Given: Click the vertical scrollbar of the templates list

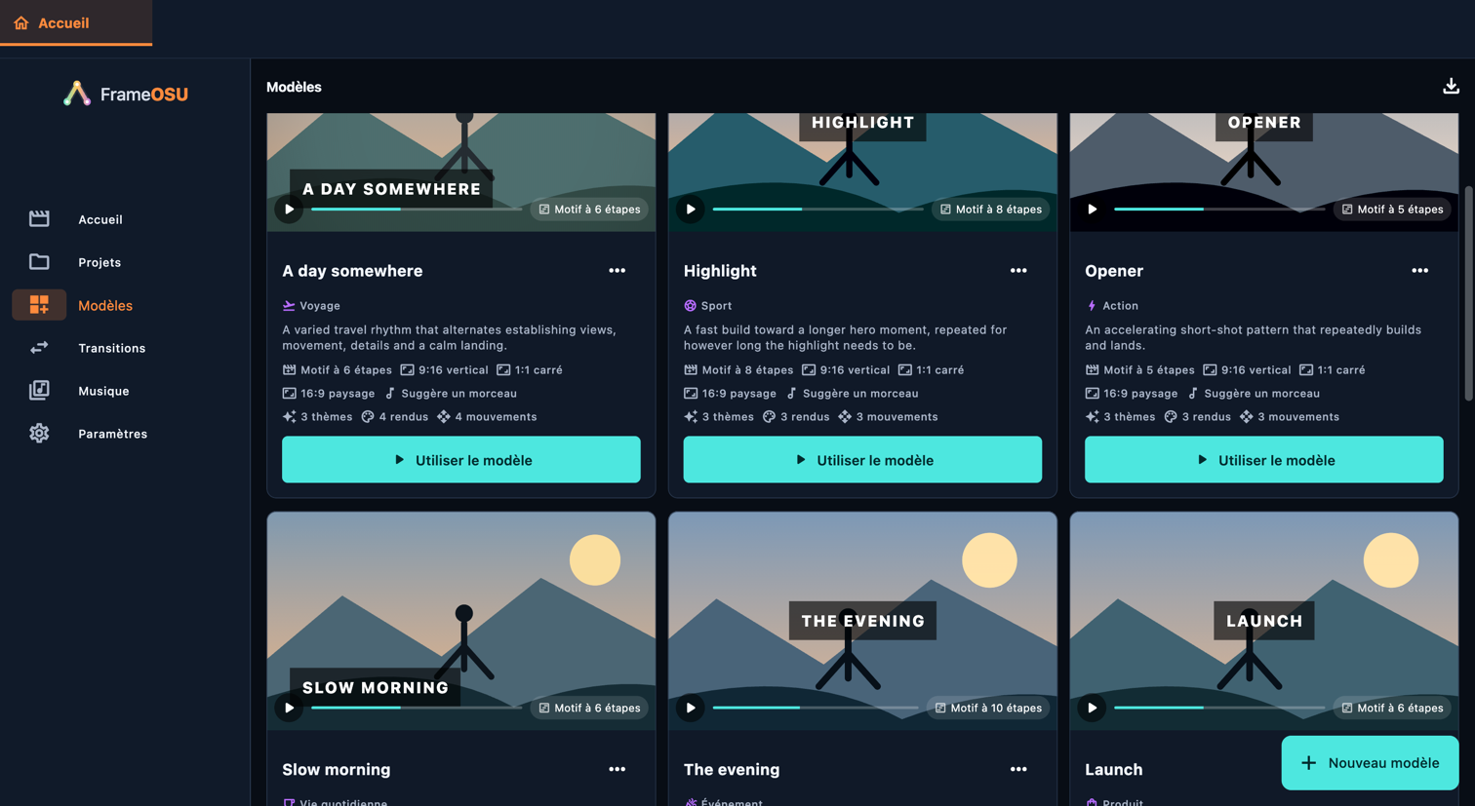Looking at the screenshot, I should (x=1468, y=292).
